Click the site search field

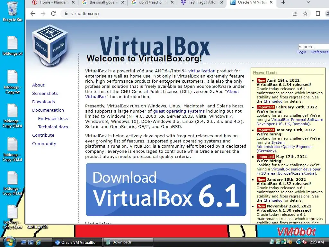(314, 47)
